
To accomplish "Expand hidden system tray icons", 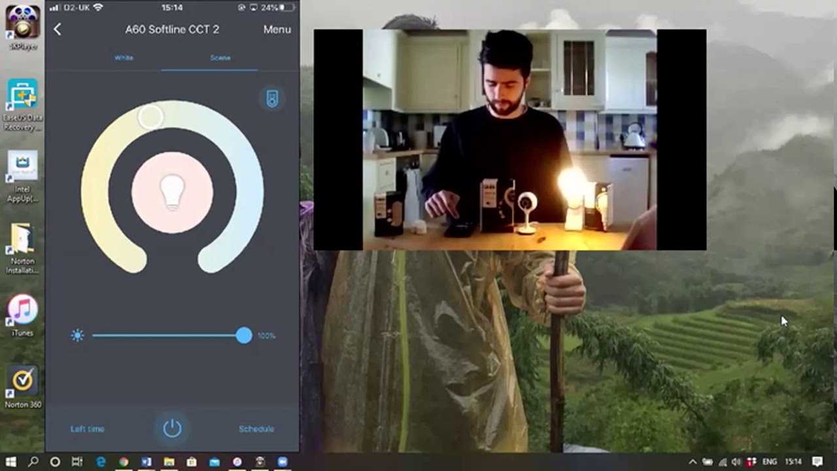I will [693, 462].
